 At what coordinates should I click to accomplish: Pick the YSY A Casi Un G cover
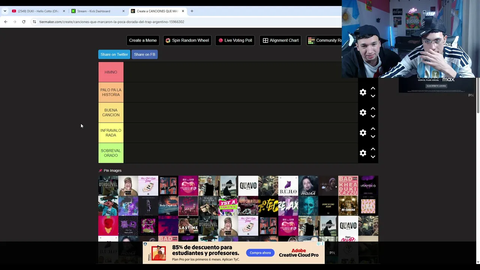pos(228,206)
